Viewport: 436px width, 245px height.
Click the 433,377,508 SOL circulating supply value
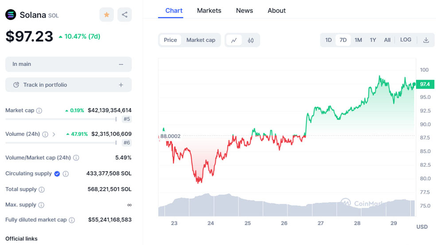(109, 173)
